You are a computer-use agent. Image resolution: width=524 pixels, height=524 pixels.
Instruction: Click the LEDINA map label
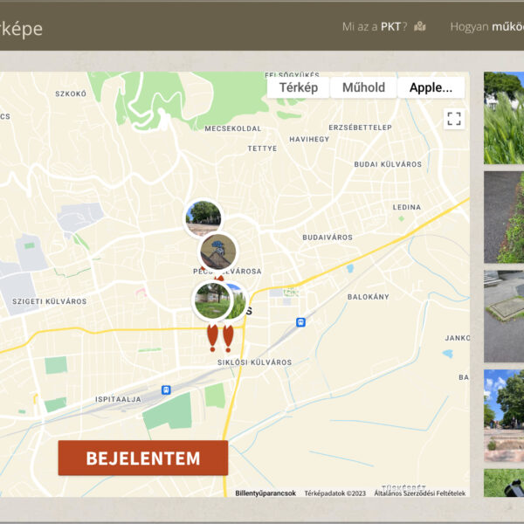click(x=407, y=207)
